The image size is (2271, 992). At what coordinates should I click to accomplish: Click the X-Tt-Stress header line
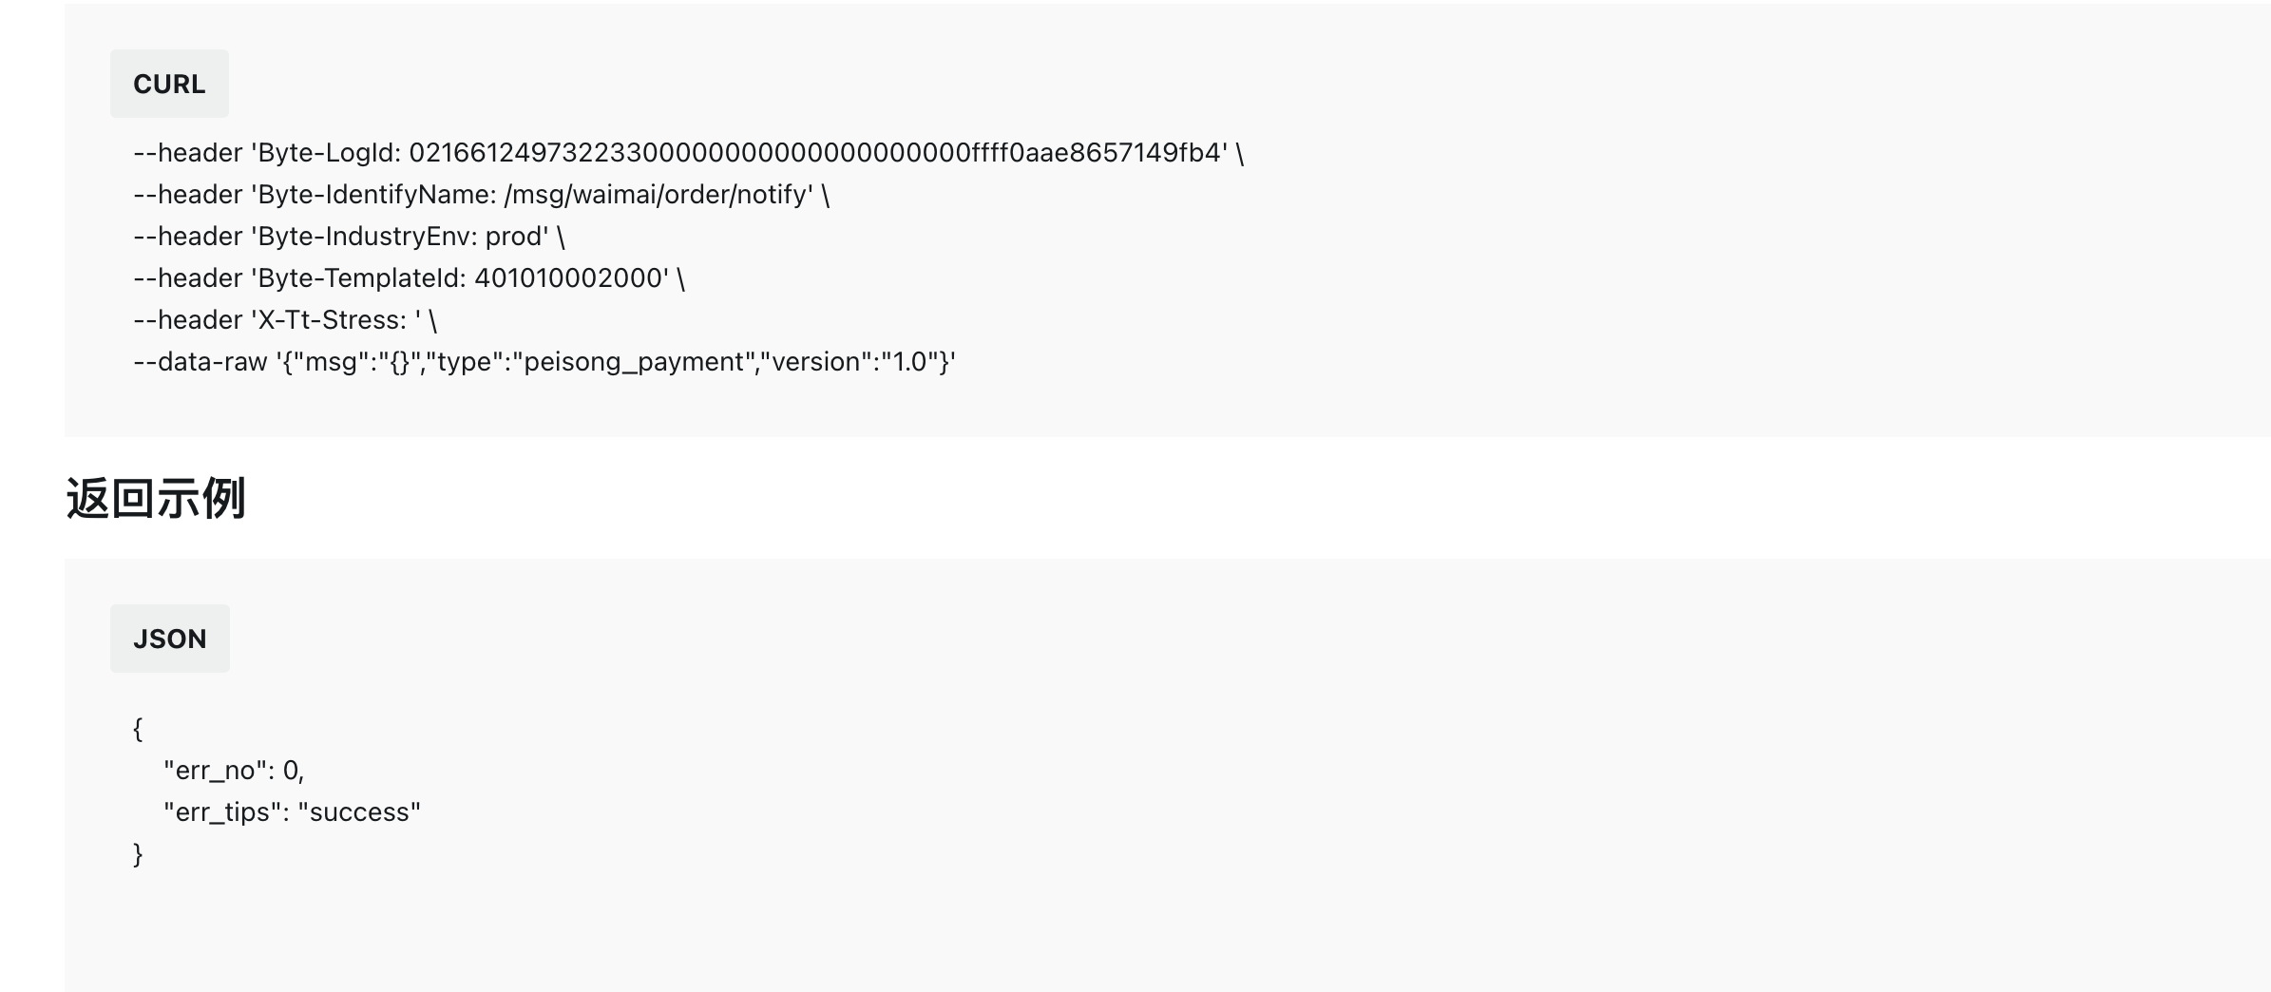[285, 320]
